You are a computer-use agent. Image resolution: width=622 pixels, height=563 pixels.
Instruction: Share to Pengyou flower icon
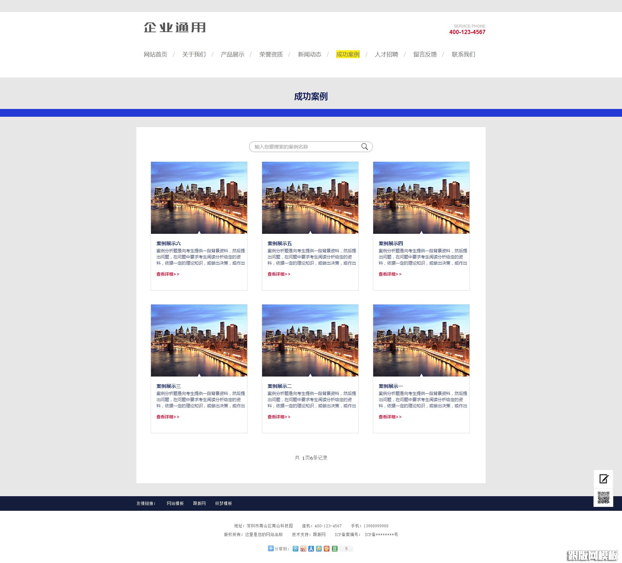(x=327, y=548)
